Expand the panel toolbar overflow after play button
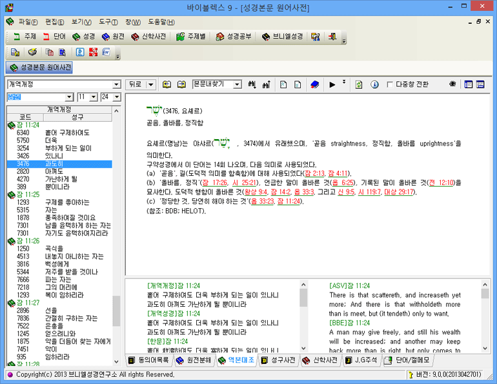 pyautogui.click(x=344, y=82)
